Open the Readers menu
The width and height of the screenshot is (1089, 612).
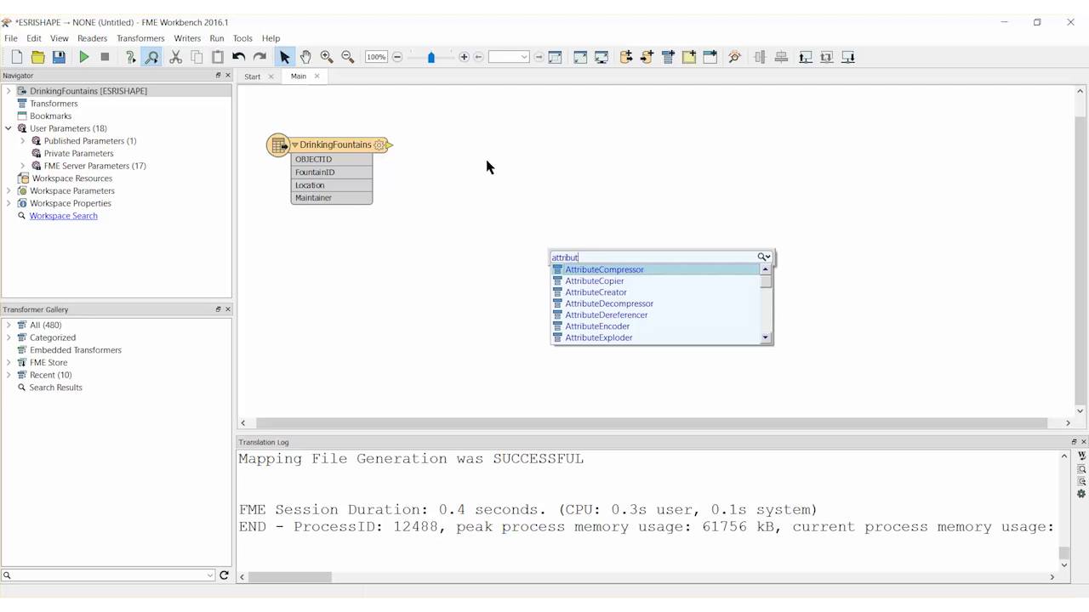[x=92, y=38]
